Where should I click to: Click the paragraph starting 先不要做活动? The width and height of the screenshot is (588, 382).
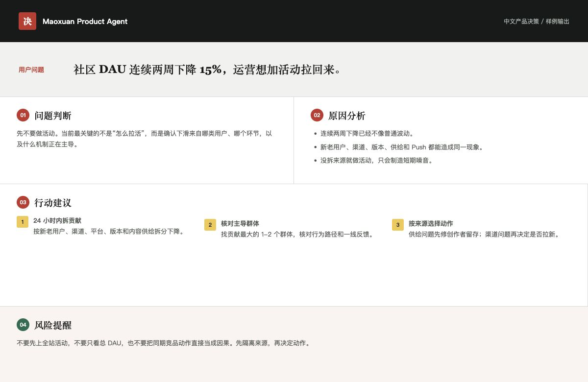click(x=144, y=139)
